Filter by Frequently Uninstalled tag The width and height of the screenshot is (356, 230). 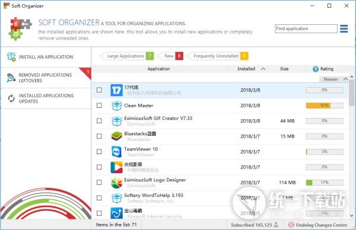point(217,56)
